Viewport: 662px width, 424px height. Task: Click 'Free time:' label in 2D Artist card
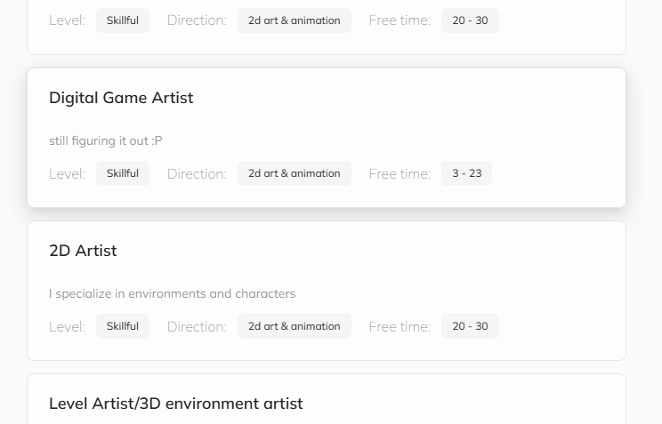400,327
